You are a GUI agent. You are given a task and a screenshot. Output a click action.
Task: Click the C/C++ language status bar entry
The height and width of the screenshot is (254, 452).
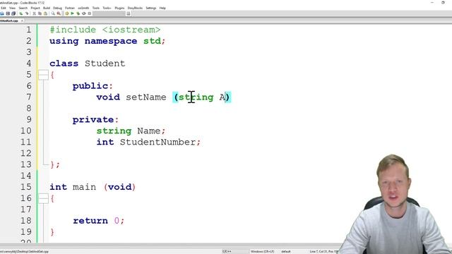tap(227, 251)
